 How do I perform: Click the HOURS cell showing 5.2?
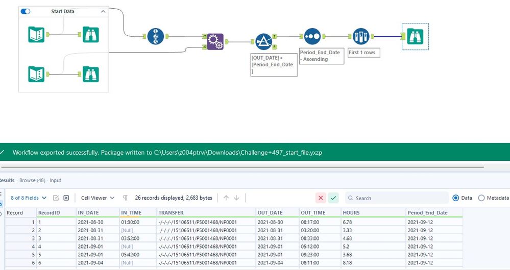373,247
